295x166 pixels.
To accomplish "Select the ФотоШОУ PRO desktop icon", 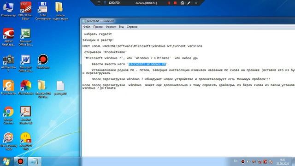I will (x=26, y=141).
